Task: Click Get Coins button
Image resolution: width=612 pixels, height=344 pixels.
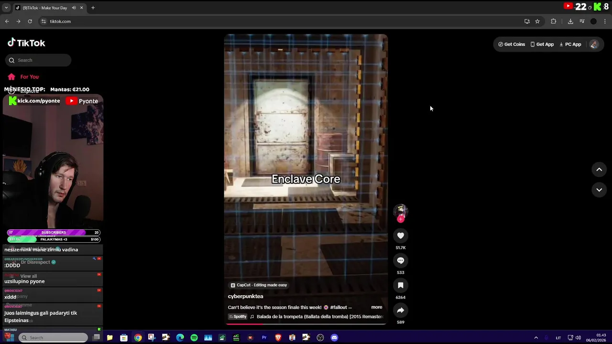Action: 512,44
